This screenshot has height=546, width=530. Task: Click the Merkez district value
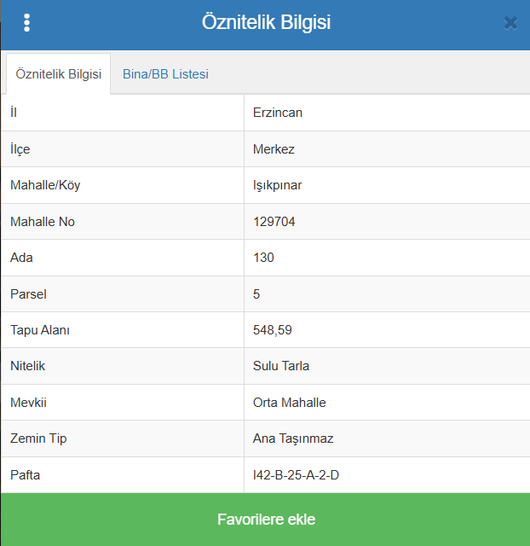(274, 149)
